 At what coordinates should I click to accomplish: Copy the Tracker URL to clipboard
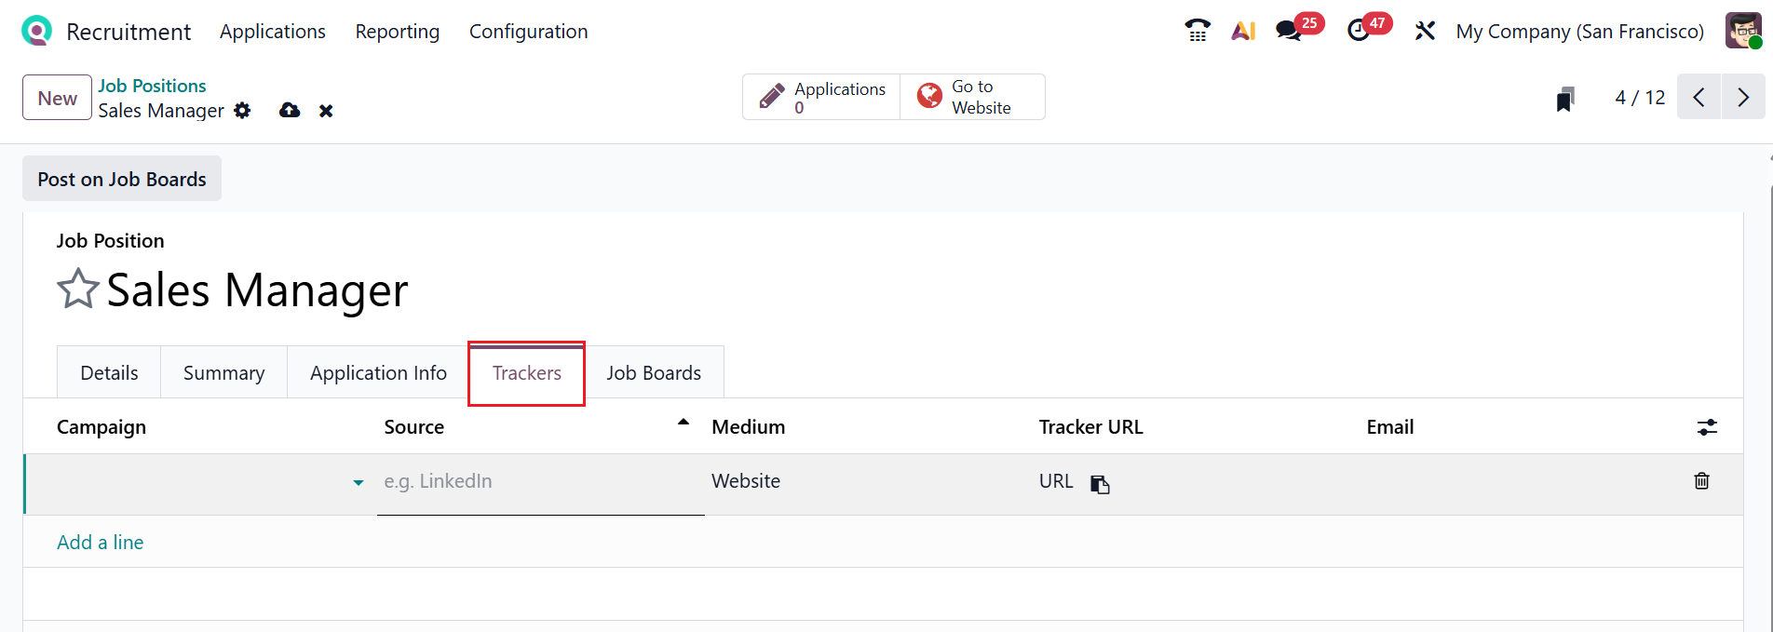point(1100,483)
